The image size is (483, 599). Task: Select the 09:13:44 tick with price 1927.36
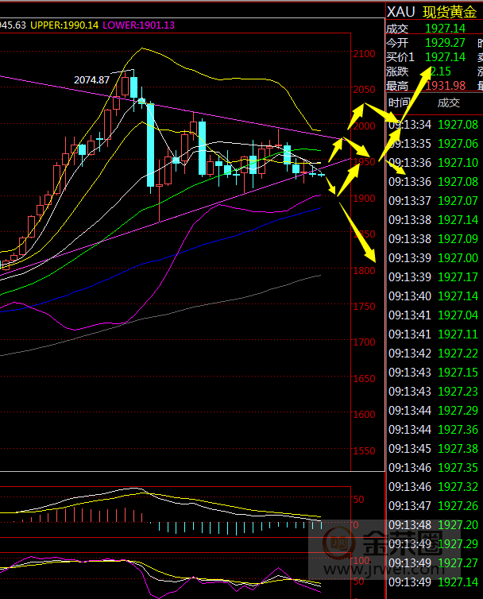[433, 429]
